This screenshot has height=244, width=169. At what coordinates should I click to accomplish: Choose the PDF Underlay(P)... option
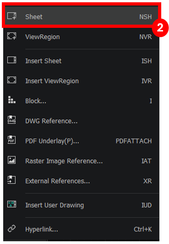[81, 141]
